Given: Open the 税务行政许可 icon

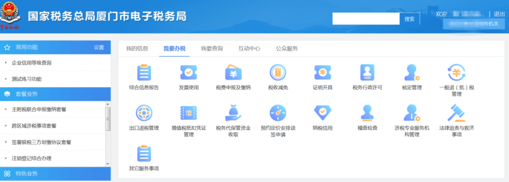Looking at the screenshot, I should pyautogui.click(x=367, y=72).
